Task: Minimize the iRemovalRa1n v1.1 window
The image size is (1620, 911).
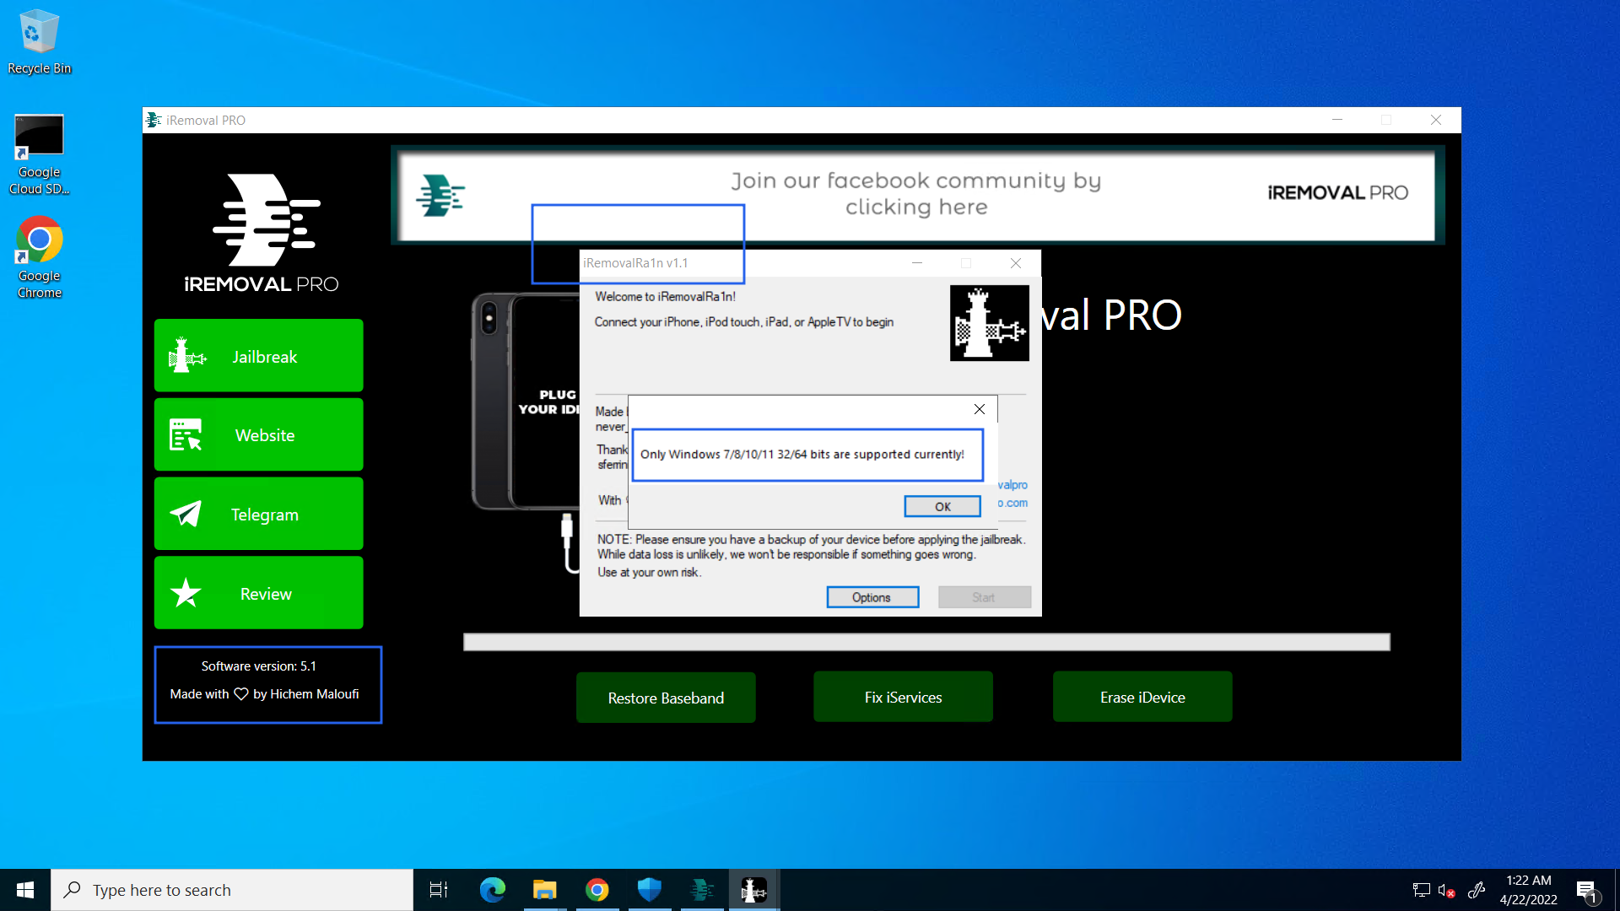Action: pyautogui.click(x=917, y=263)
